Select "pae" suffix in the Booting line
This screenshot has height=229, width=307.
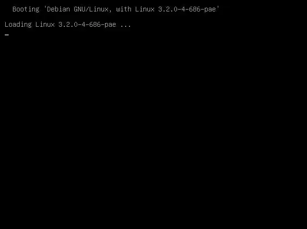click(x=210, y=10)
